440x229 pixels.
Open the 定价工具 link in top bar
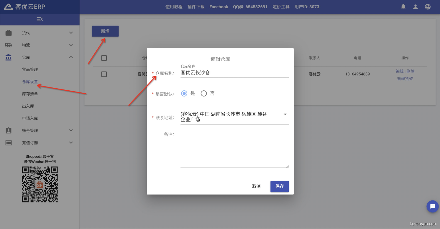[x=281, y=7]
